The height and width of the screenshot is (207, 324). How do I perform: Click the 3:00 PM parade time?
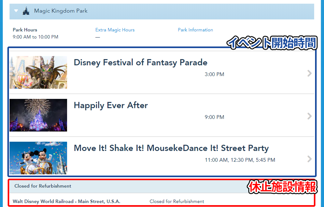click(x=214, y=74)
